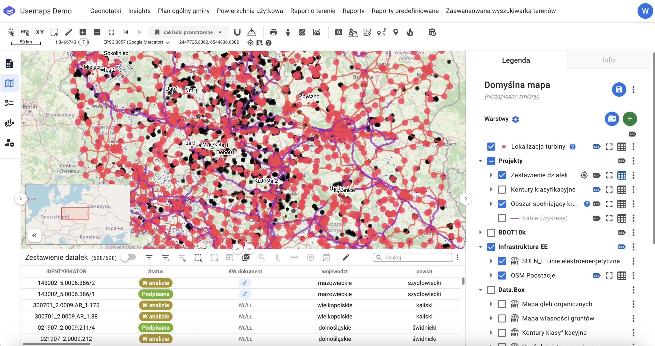Open attribute table for Kontury klasyfikacyjne
The image size is (655, 346).
point(621,189)
